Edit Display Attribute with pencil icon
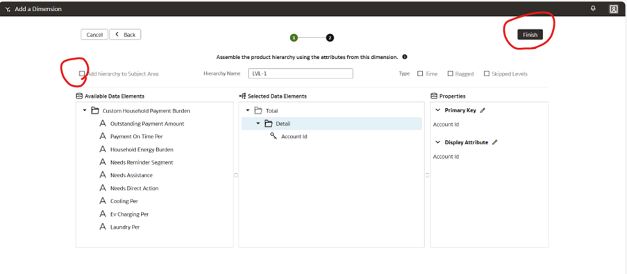 point(494,142)
